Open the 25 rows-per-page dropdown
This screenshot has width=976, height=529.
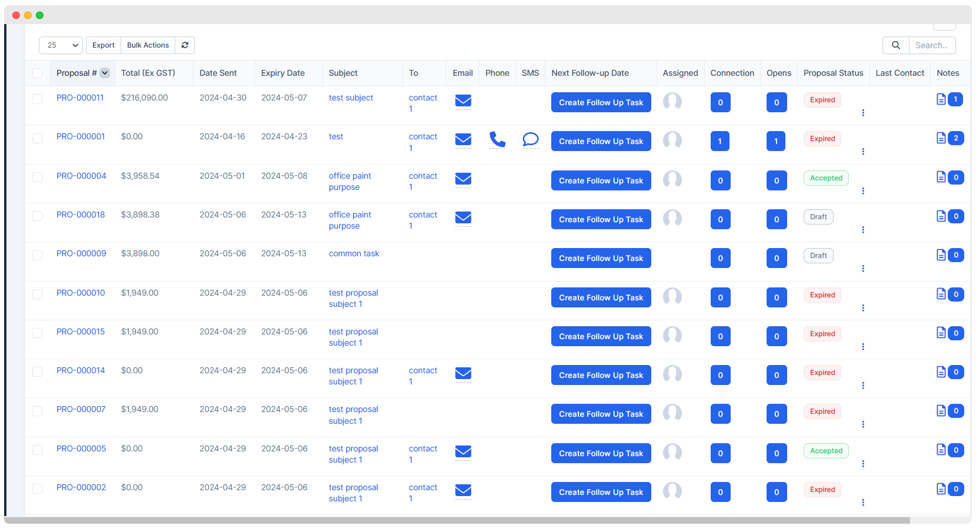tap(61, 45)
